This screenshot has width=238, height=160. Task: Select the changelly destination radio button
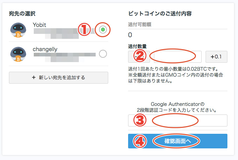[103, 54]
